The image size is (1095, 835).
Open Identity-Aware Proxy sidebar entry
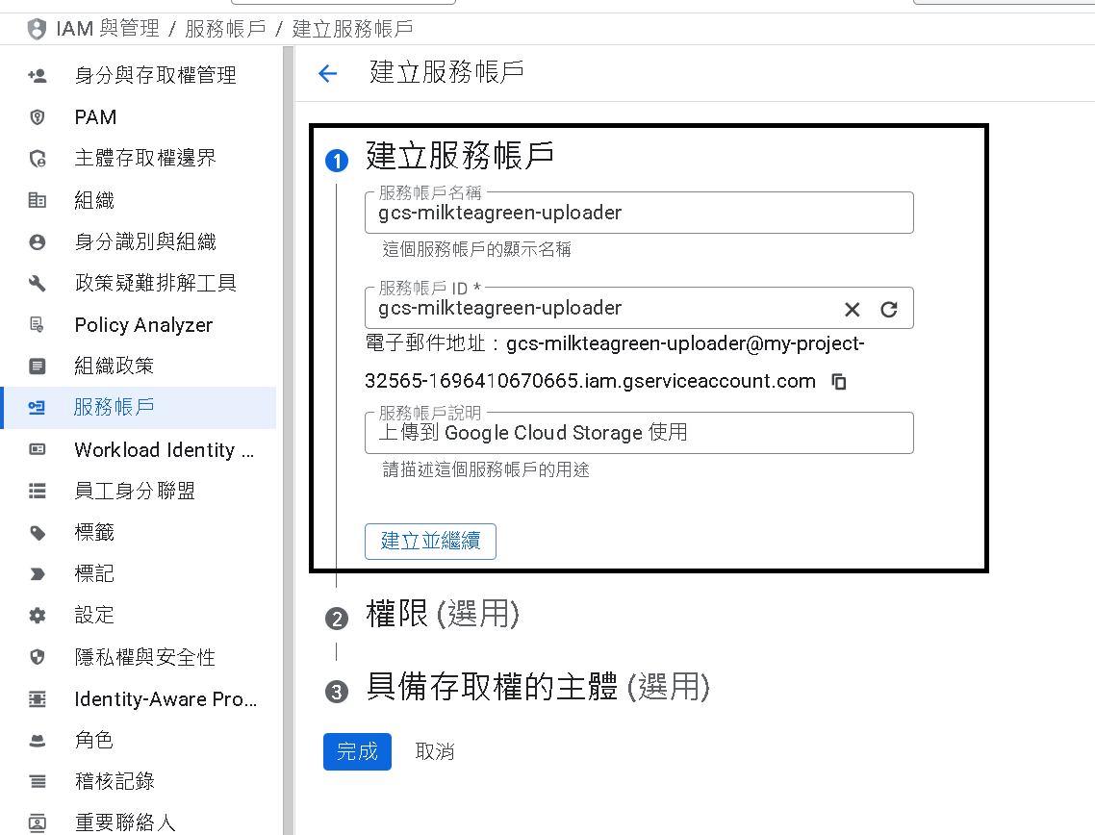click(140, 698)
